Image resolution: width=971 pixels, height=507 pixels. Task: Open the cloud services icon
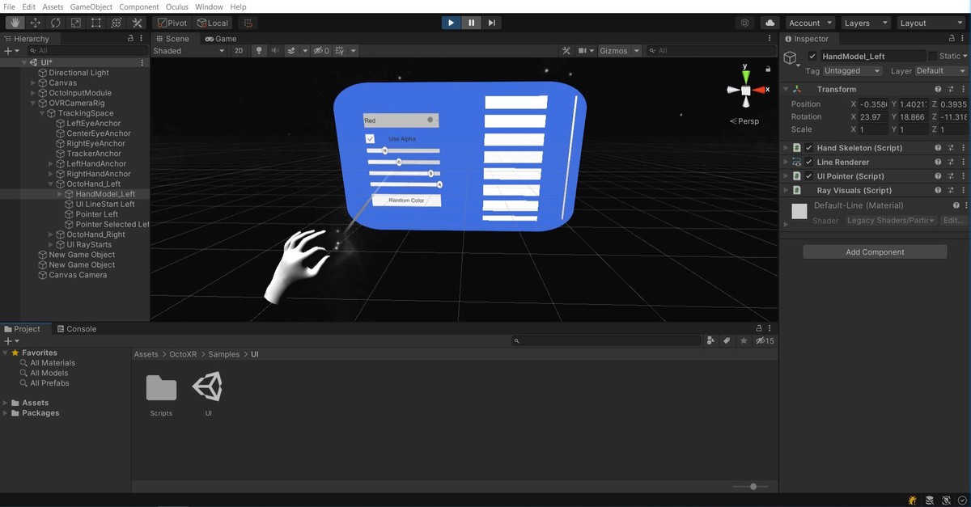(770, 23)
